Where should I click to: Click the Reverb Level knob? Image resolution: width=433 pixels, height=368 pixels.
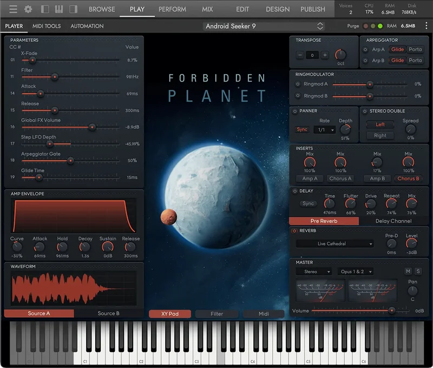[x=411, y=243]
